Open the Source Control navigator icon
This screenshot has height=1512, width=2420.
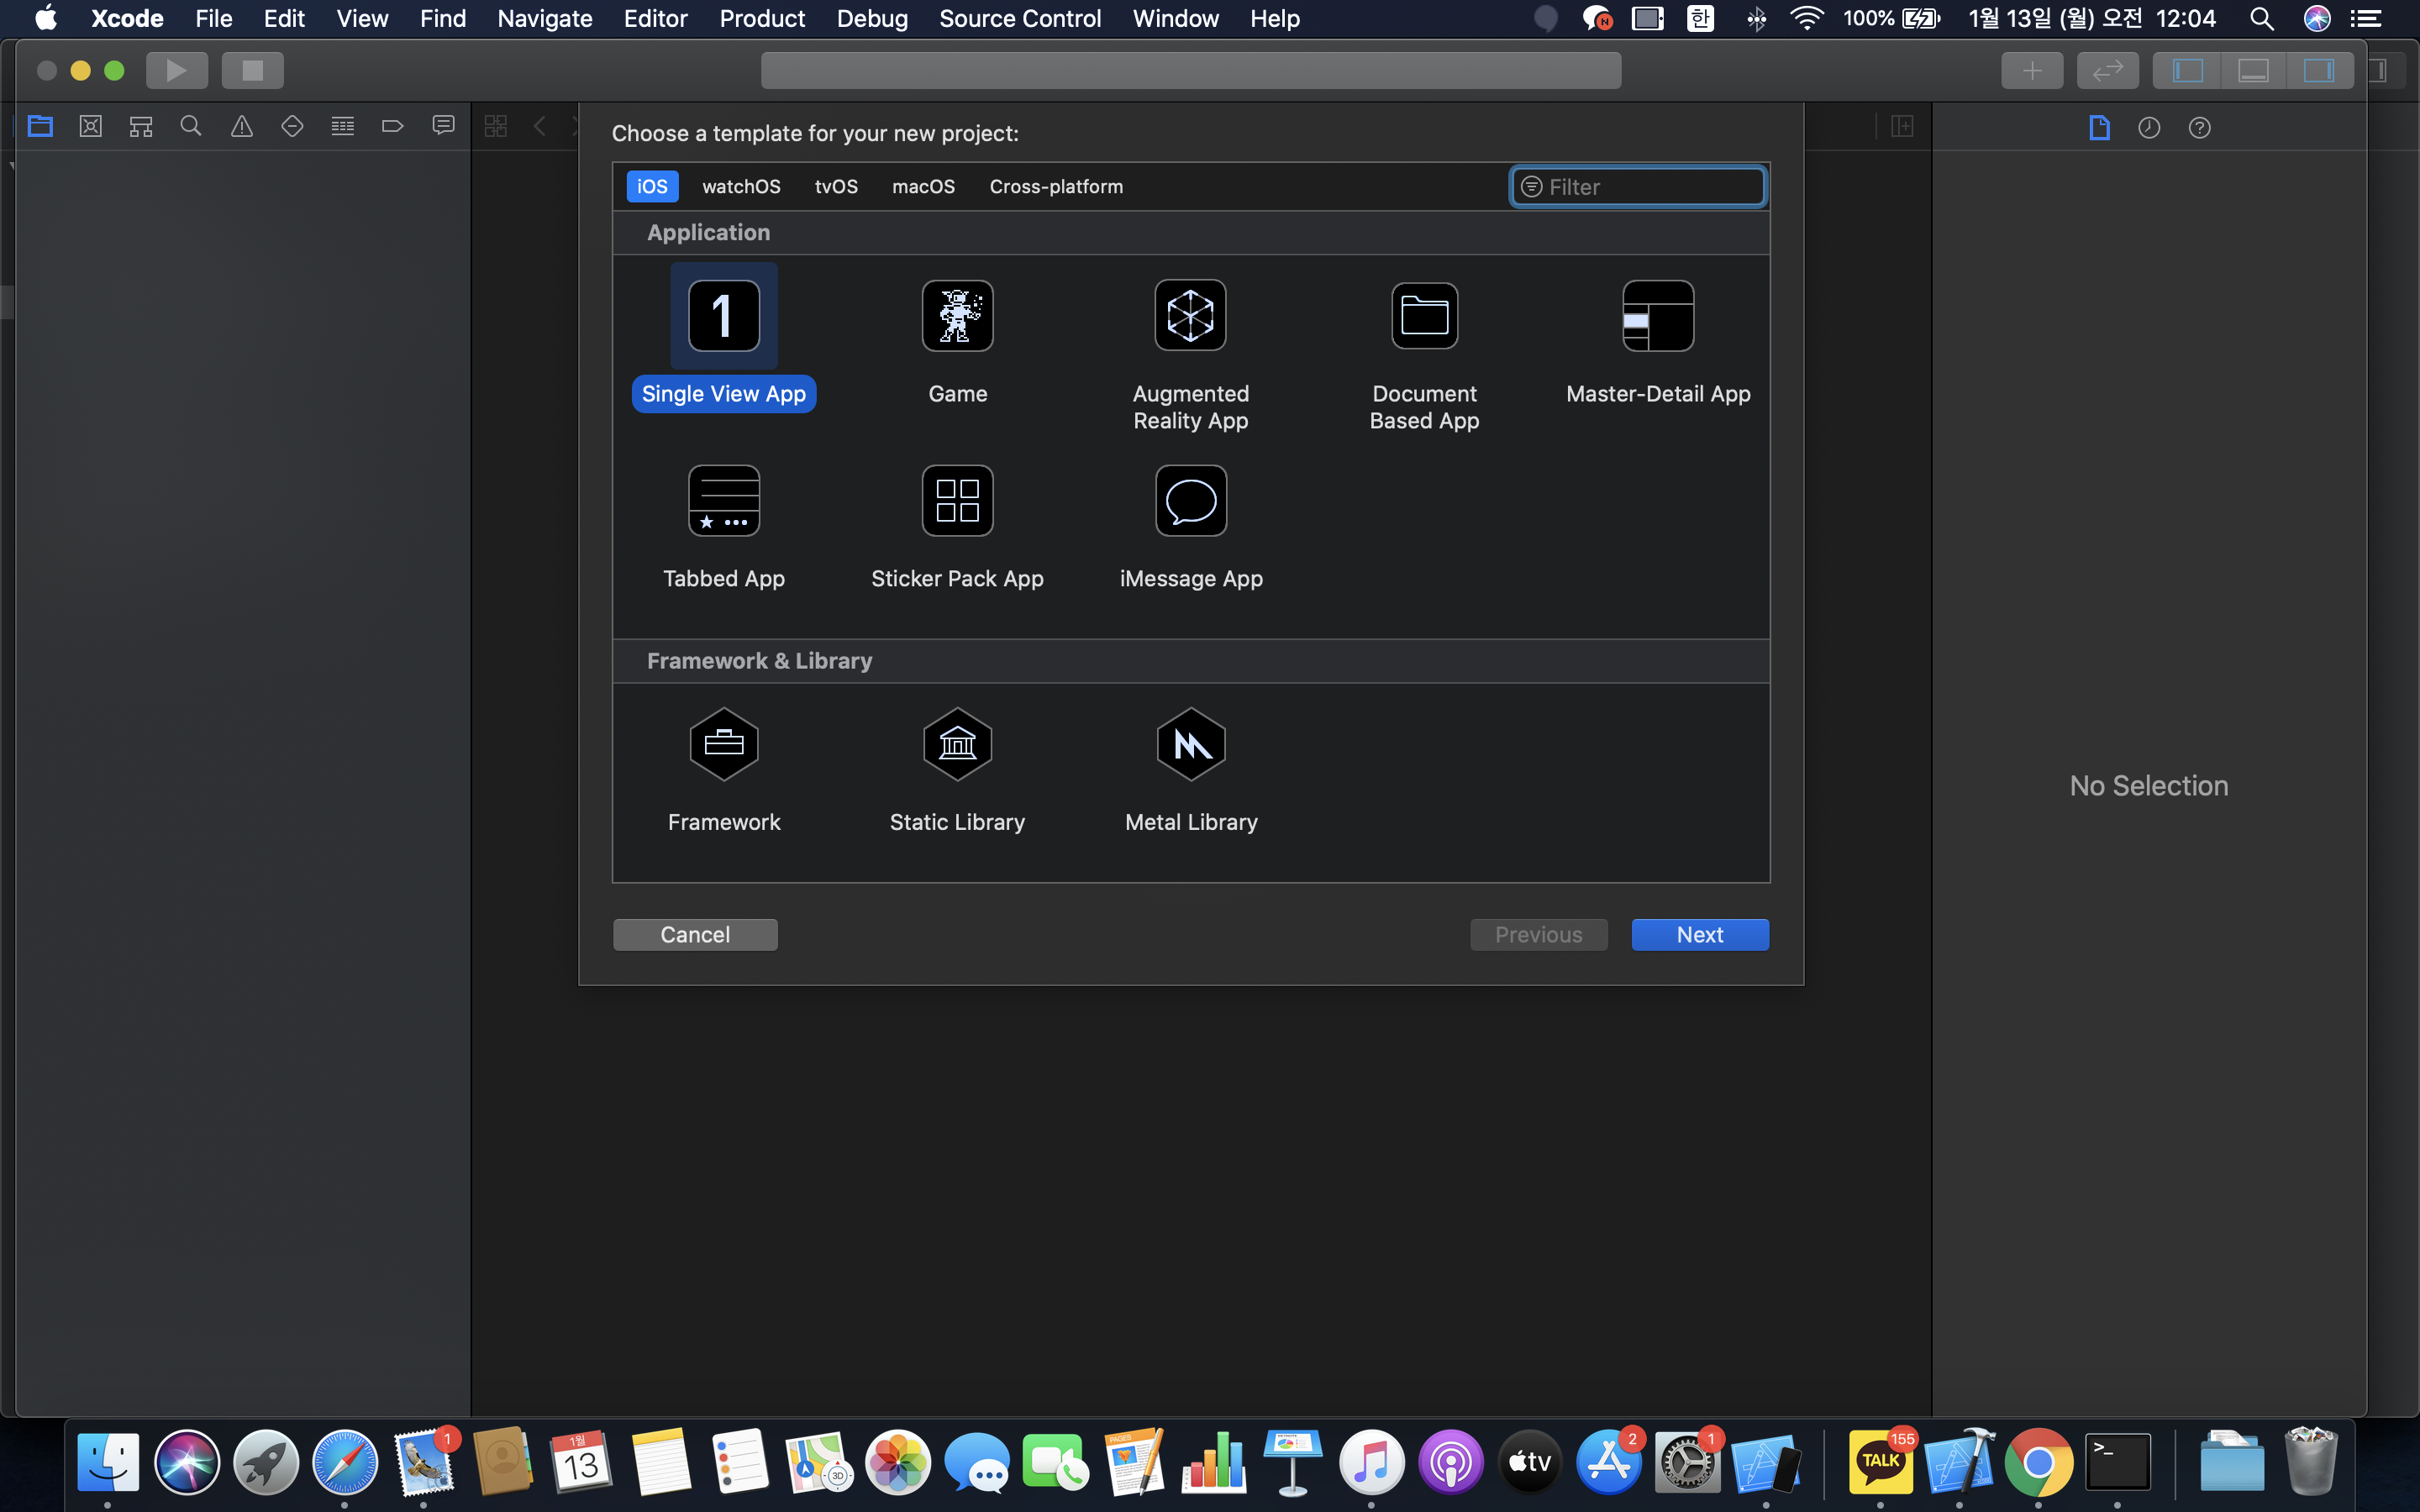tap(91, 127)
